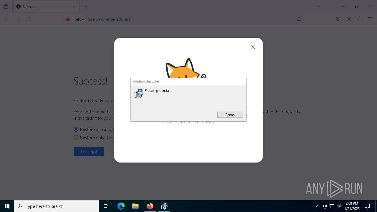Expand the list all tabs dropdown
The image size is (377, 212).
click(319, 6)
